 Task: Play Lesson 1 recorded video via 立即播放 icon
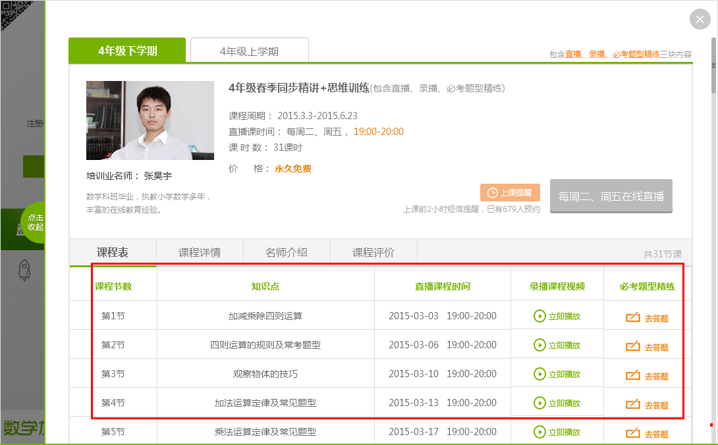pos(559,315)
